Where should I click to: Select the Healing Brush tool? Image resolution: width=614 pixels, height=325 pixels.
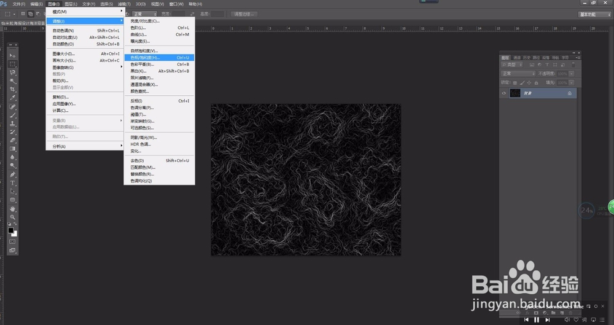[x=12, y=107]
